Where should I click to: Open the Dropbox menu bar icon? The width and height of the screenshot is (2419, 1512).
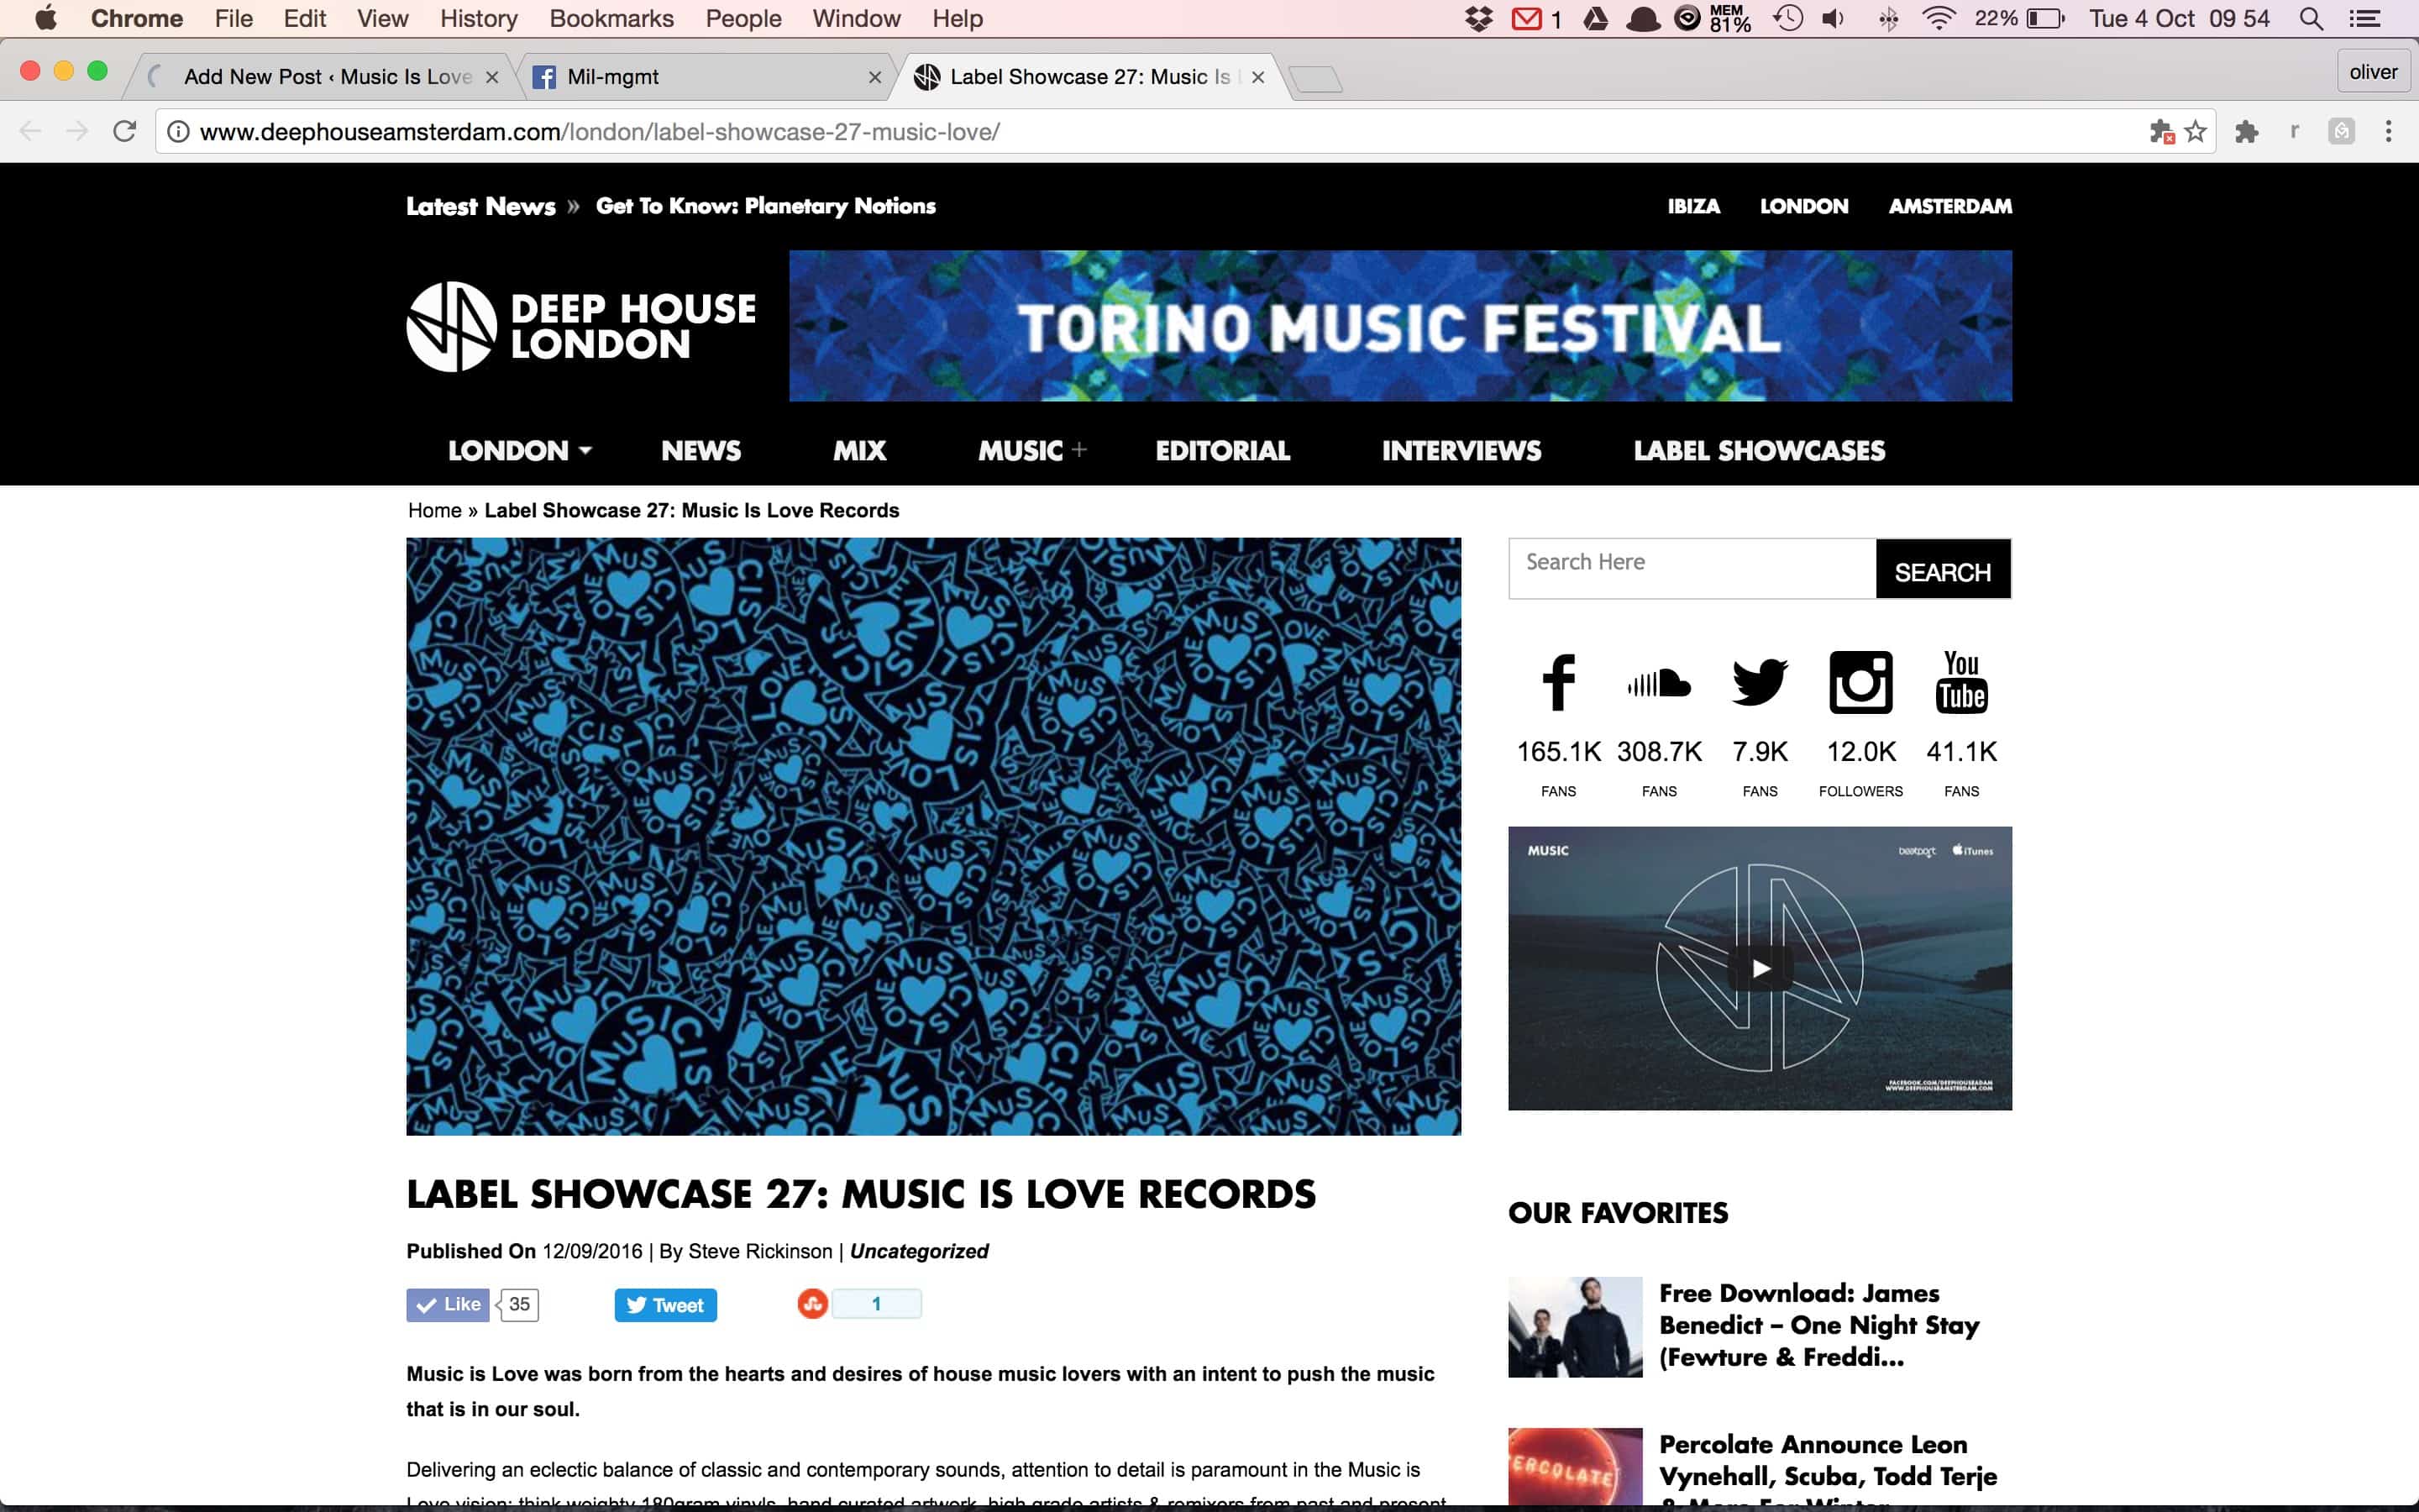point(1478,18)
